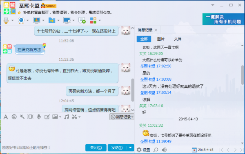Screen dimensions: 245x154
Task: Start a video call with webcam icon
Action: (21, 20)
